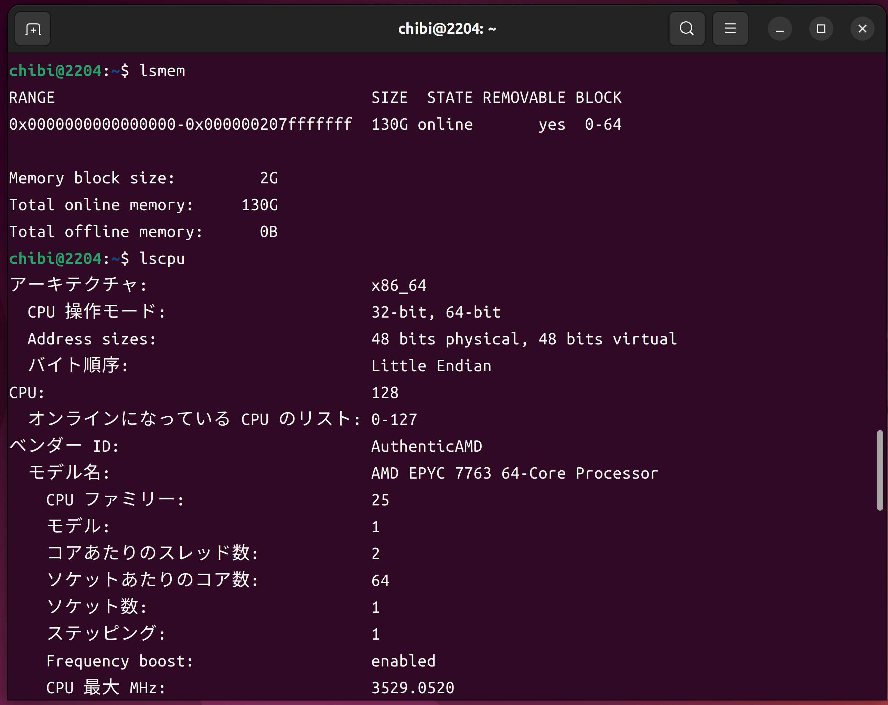The height and width of the screenshot is (705, 888).
Task: Open the hamburger menu
Action: pyautogui.click(x=730, y=29)
